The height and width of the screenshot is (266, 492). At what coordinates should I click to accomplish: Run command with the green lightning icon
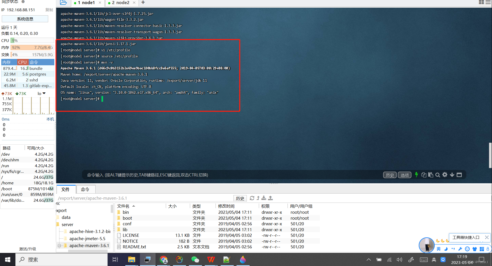416,175
